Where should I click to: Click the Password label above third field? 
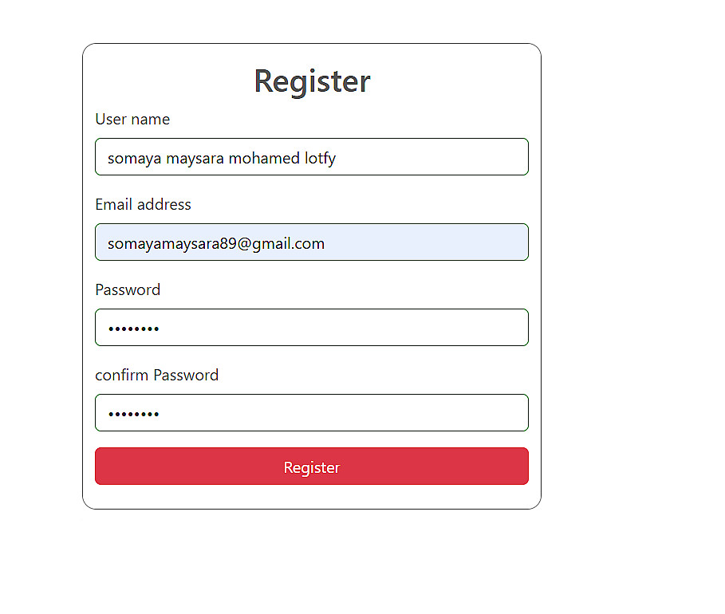128,290
